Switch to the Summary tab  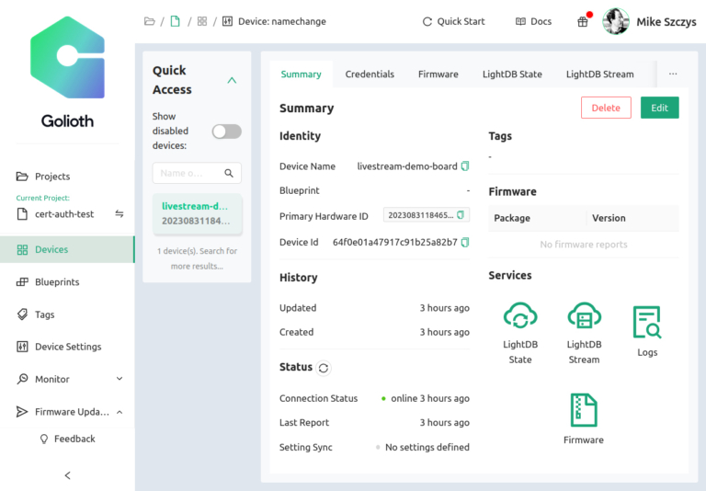(301, 74)
